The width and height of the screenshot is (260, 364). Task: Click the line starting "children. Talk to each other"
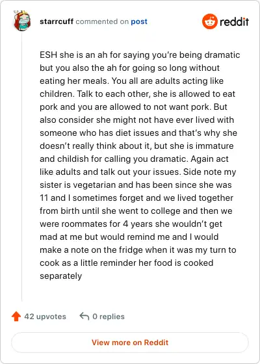137,94
